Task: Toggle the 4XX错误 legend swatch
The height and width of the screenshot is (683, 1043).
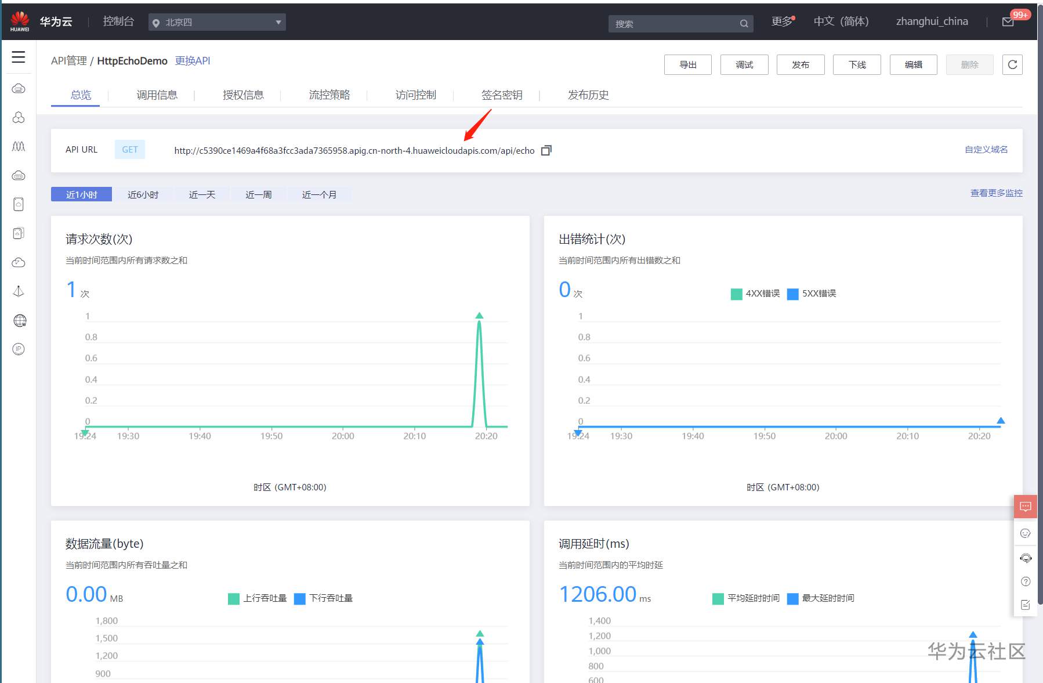Action: pos(737,294)
